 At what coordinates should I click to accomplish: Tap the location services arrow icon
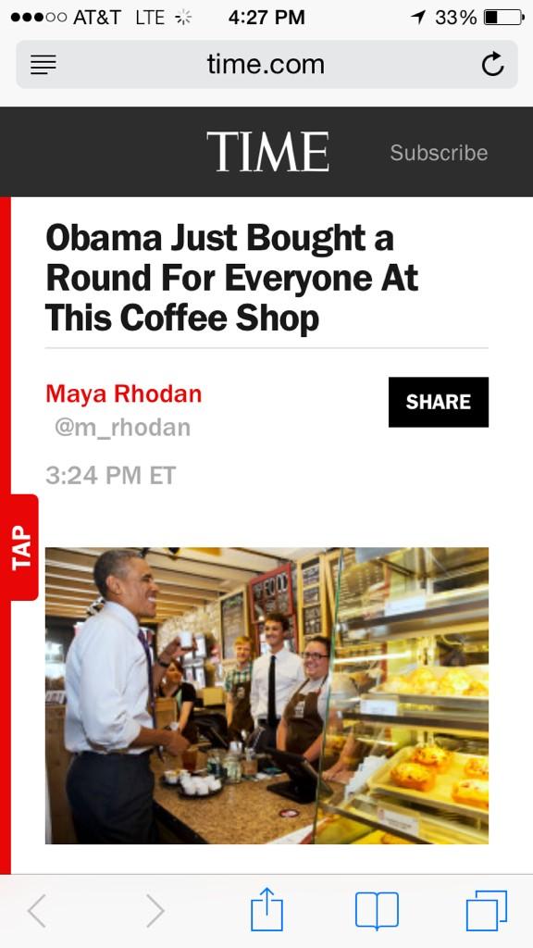(417, 18)
